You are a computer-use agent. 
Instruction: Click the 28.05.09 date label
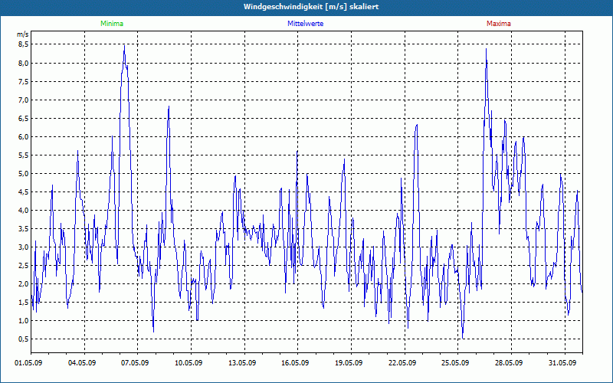[x=509, y=363]
